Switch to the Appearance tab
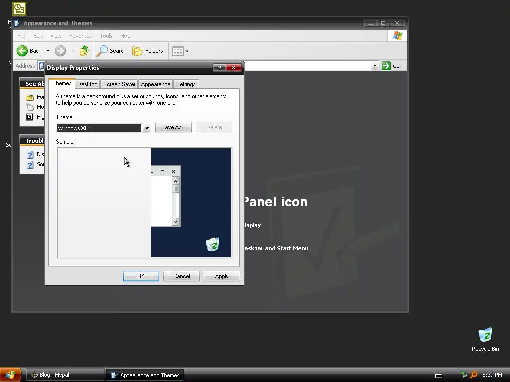The image size is (510, 382). pyautogui.click(x=156, y=84)
